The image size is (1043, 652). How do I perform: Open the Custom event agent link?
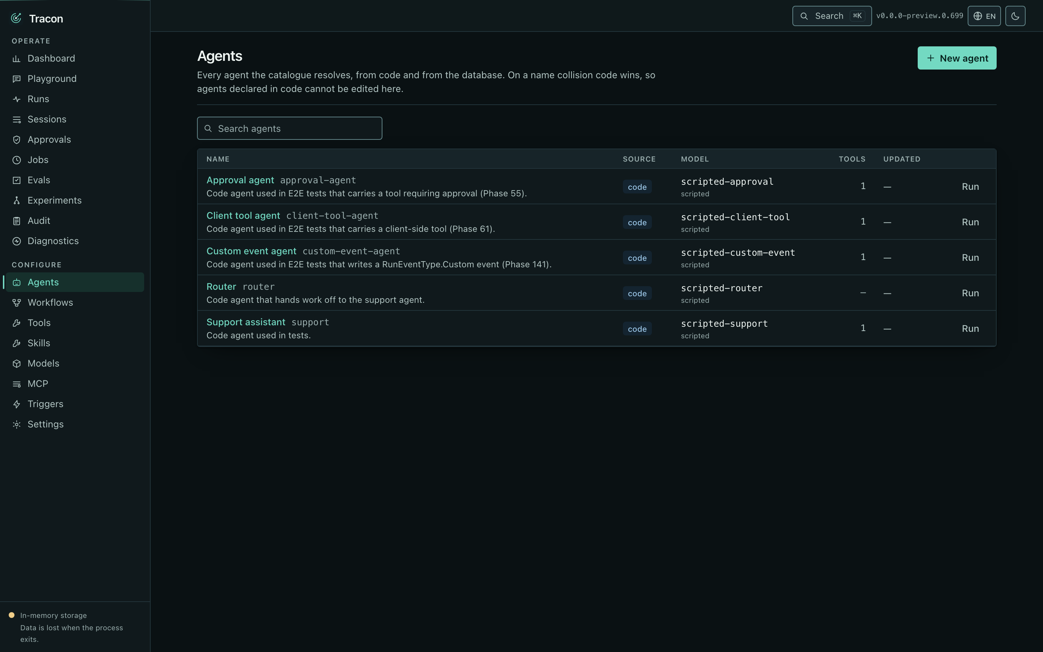pos(251,251)
